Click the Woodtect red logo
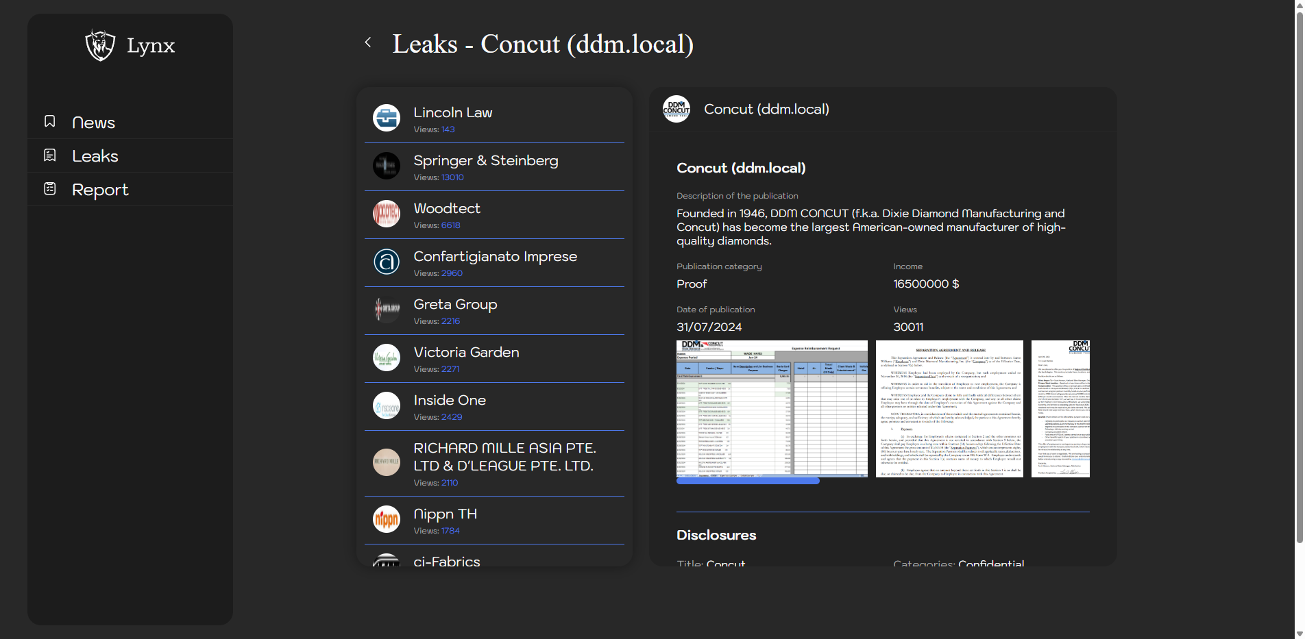Image resolution: width=1305 pixels, height=639 pixels. (387, 214)
